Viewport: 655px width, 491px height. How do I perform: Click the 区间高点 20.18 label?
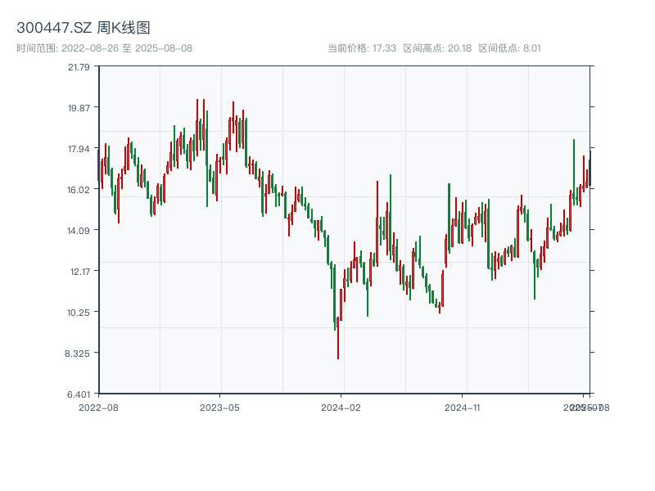(437, 48)
